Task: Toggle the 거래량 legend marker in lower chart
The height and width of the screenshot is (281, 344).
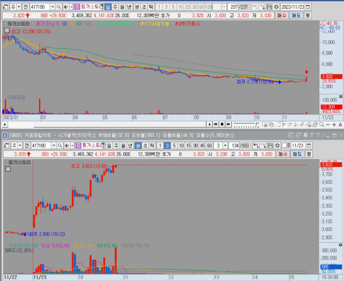Action: click(5, 246)
